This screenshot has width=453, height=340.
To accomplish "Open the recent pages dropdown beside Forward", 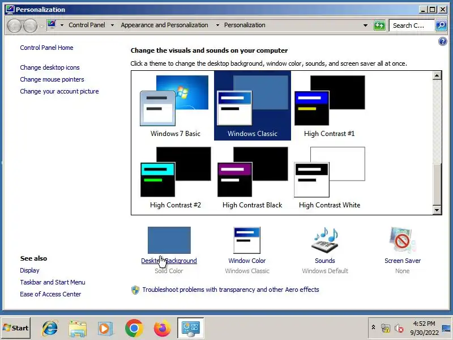I will 41,25.
